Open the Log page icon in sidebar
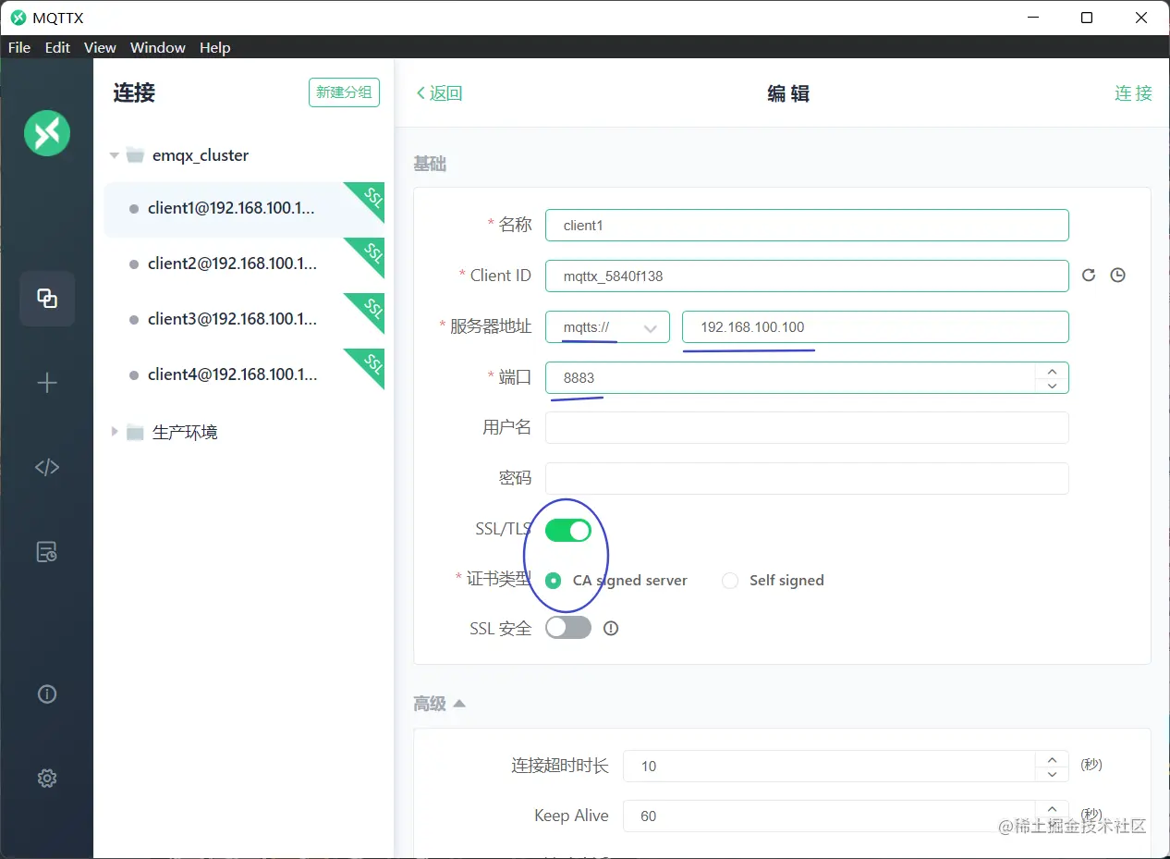 (x=47, y=552)
